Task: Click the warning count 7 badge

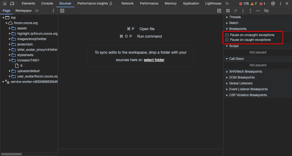Action: tap(254, 4)
